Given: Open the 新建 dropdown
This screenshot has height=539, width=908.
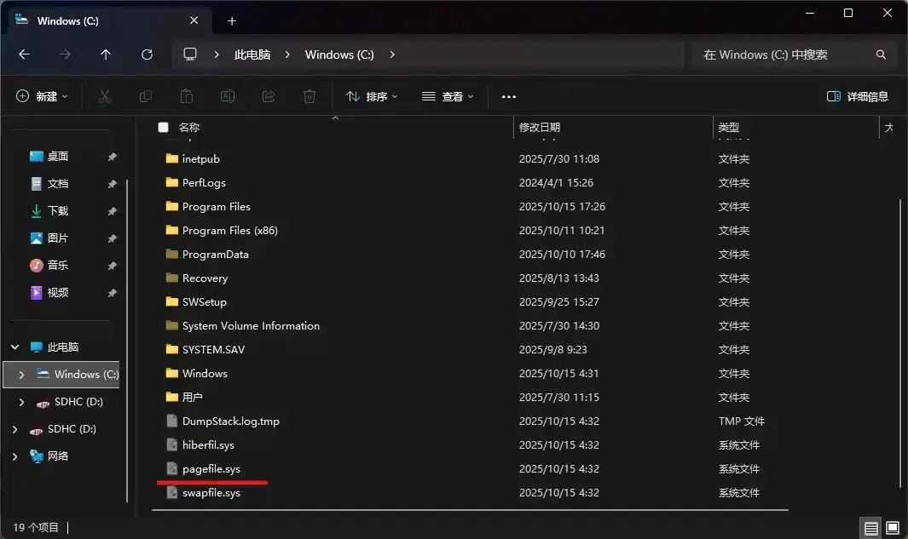Looking at the screenshot, I should tap(41, 96).
